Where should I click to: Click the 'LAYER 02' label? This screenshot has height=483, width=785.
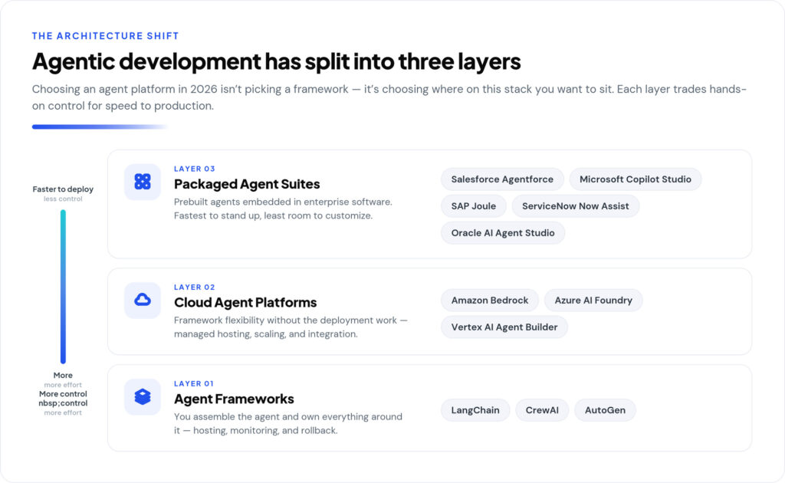194,287
